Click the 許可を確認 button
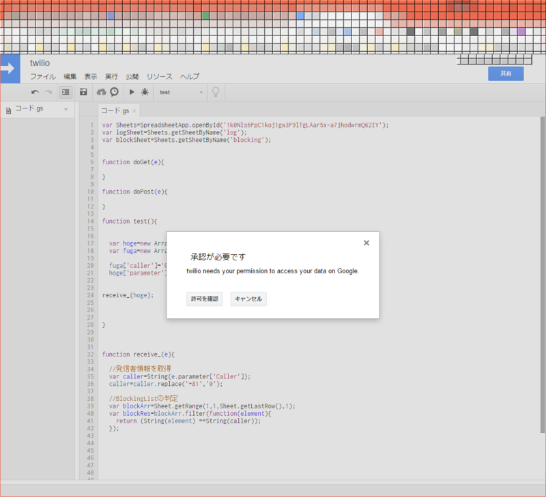Image resolution: width=546 pixels, height=497 pixels. [x=204, y=299]
